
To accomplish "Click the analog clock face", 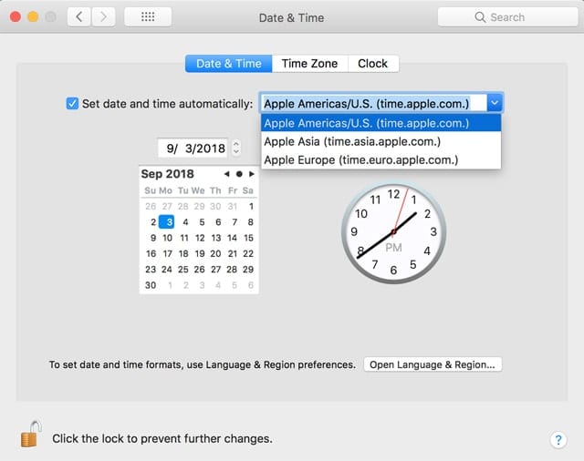I will (393, 231).
